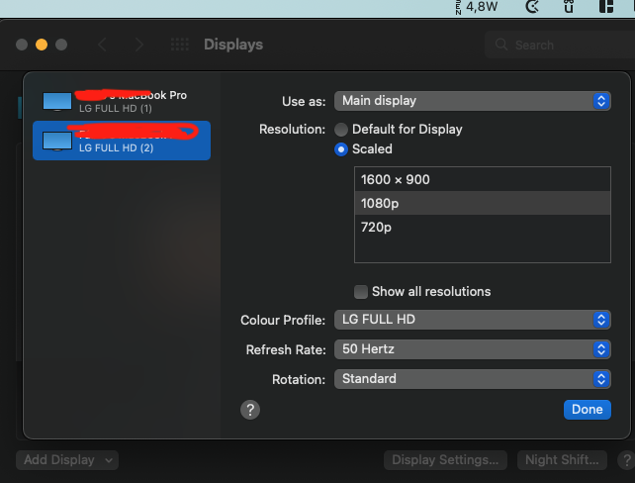
Task: Expand the Rotation dropdown
Action: click(472, 379)
